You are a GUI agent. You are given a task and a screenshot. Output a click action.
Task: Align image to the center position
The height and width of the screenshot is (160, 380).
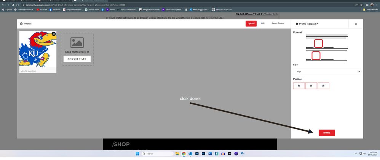coord(311,86)
